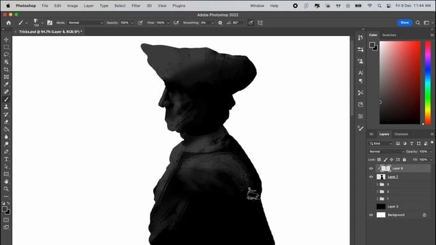
Task: Click foreground color swatch in Color panel
Action: [372, 45]
